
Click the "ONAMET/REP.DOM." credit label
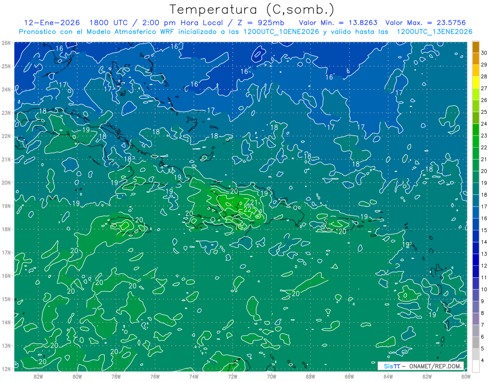[436, 366]
